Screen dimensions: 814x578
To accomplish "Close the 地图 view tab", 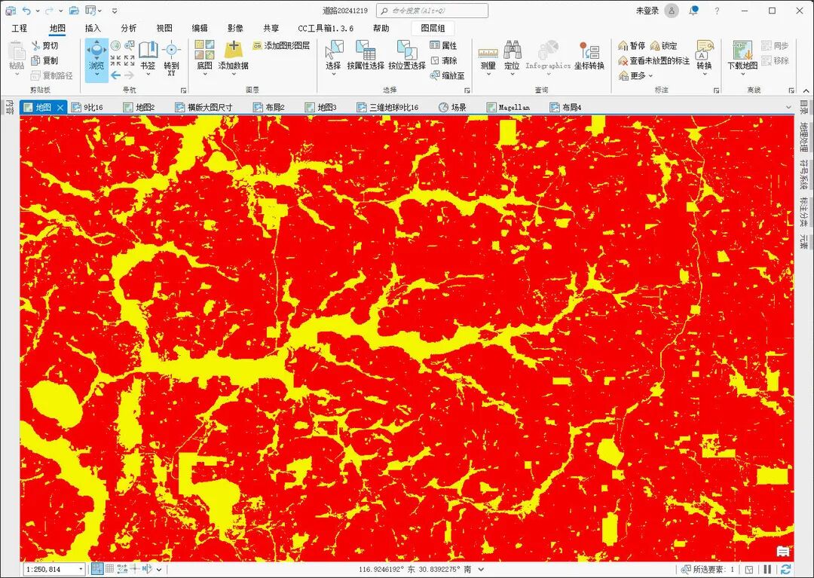I will (60, 108).
